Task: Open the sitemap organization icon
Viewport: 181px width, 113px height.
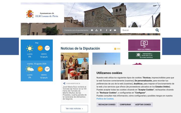Action: 97,30
